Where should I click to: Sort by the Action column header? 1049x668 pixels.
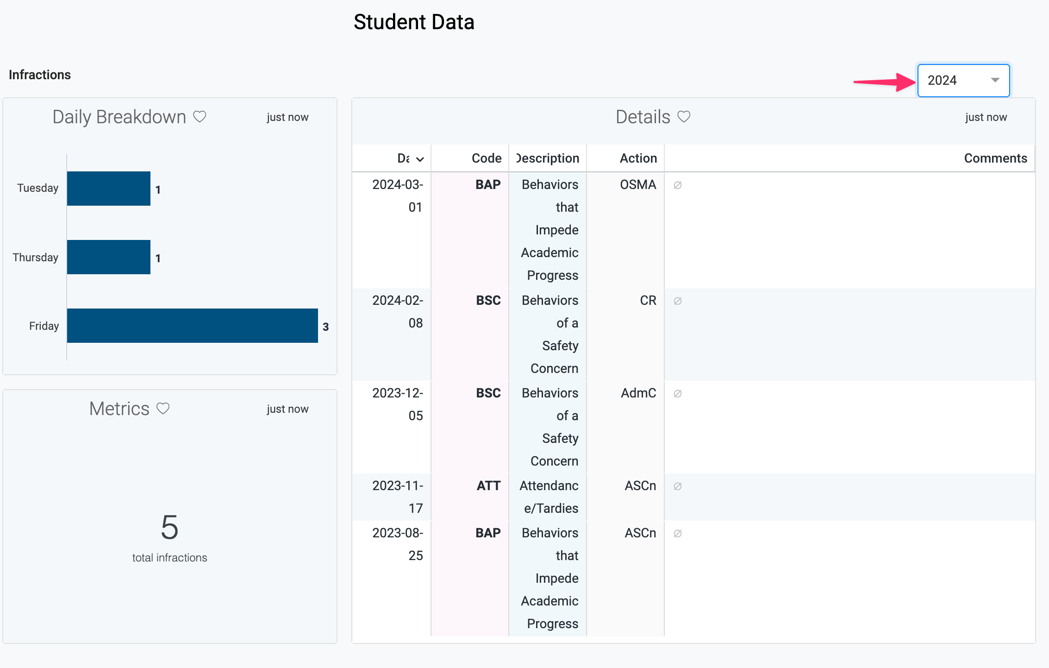tap(638, 158)
